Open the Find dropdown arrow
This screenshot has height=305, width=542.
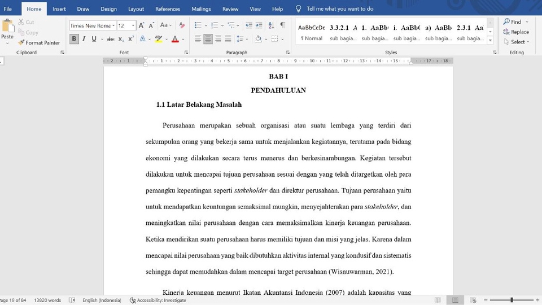coord(527,22)
